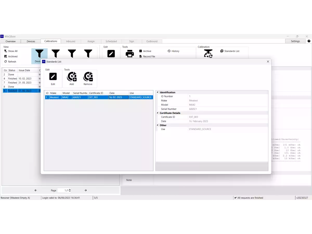Screen dimensions: 312x234
Task: Refresh the calibrations view
Action: click(x=10, y=62)
